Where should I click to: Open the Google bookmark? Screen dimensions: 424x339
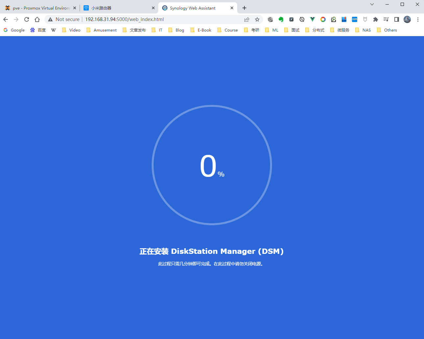pyautogui.click(x=14, y=30)
